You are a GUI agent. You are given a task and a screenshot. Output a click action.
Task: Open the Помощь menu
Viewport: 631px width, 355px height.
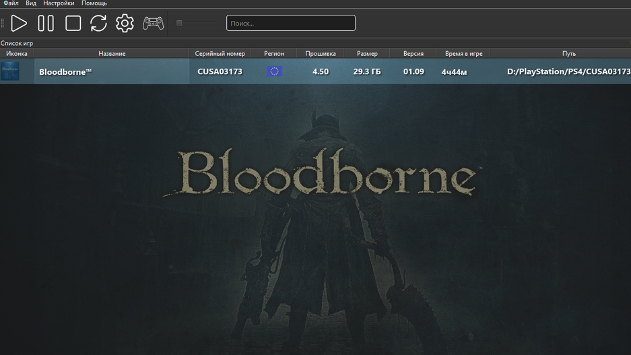point(94,3)
